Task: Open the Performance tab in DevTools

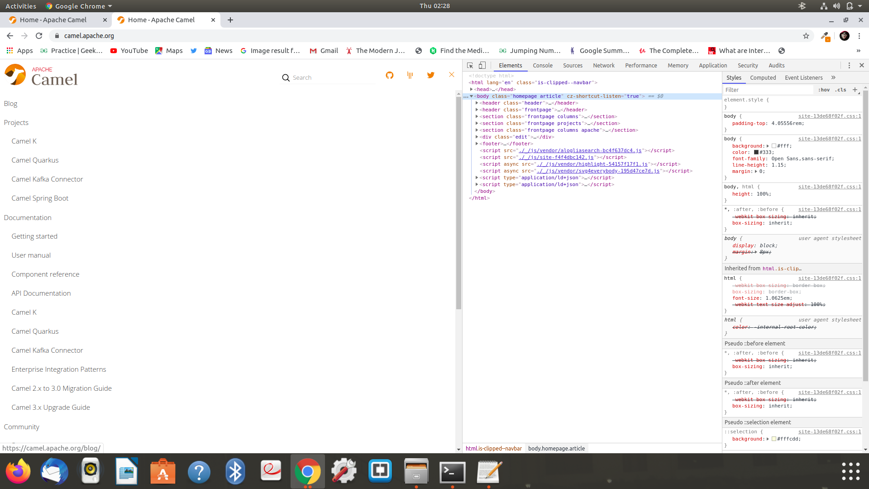Action: click(641, 66)
